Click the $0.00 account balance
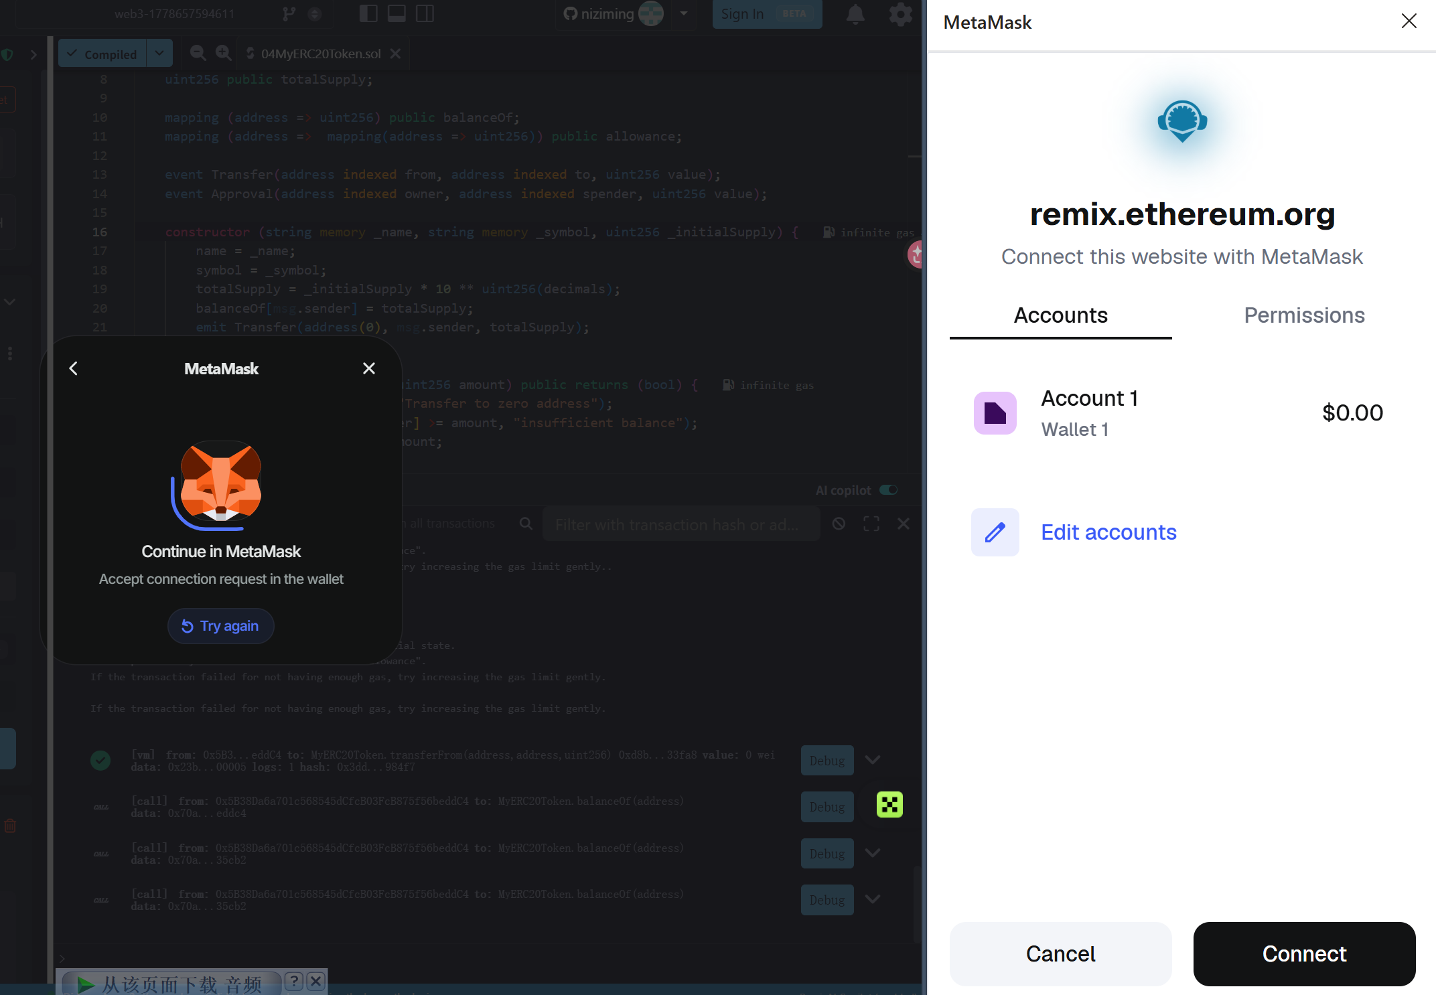 [1352, 412]
